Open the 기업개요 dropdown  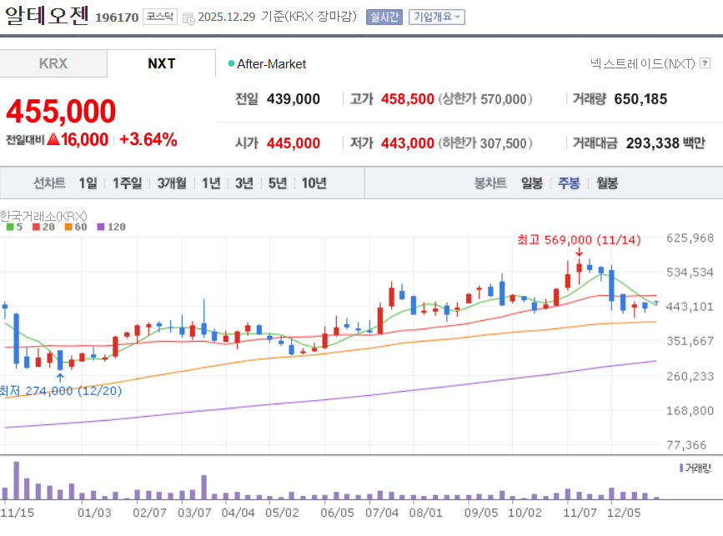437,17
